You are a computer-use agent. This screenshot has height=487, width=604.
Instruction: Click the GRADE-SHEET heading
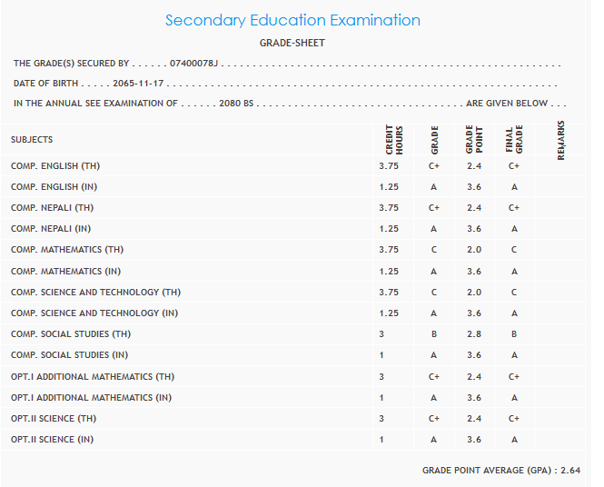pos(292,43)
